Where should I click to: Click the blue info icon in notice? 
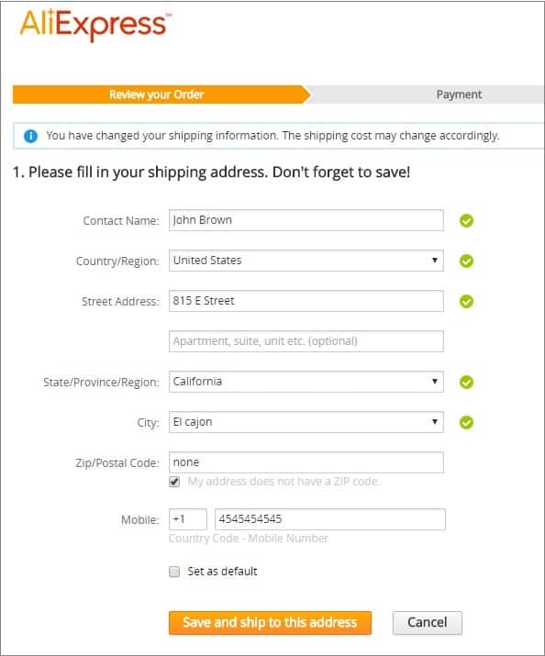coord(30,136)
